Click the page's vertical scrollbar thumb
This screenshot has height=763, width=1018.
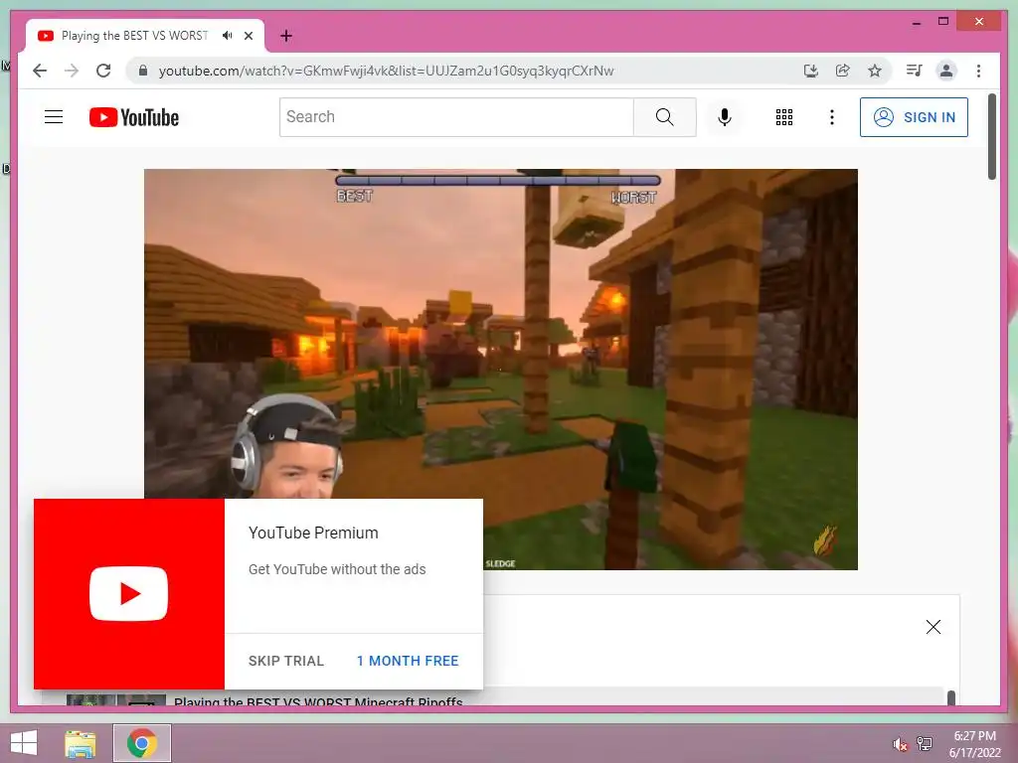click(x=992, y=136)
